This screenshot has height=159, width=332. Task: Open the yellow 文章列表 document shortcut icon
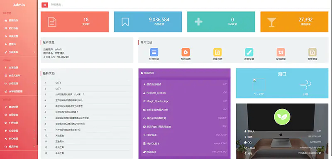click(x=217, y=52)
